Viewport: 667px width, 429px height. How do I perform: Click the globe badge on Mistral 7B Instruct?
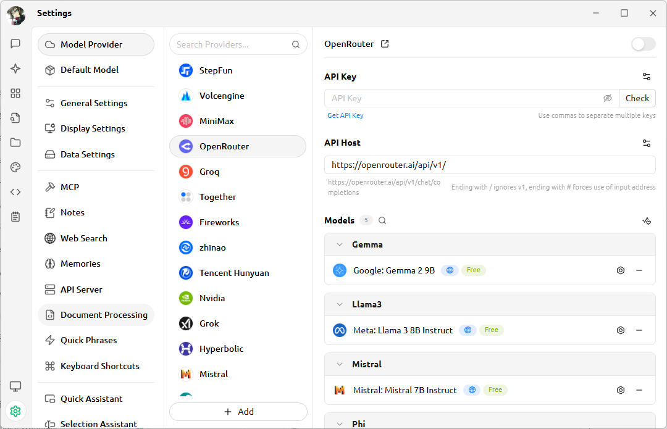472,389
